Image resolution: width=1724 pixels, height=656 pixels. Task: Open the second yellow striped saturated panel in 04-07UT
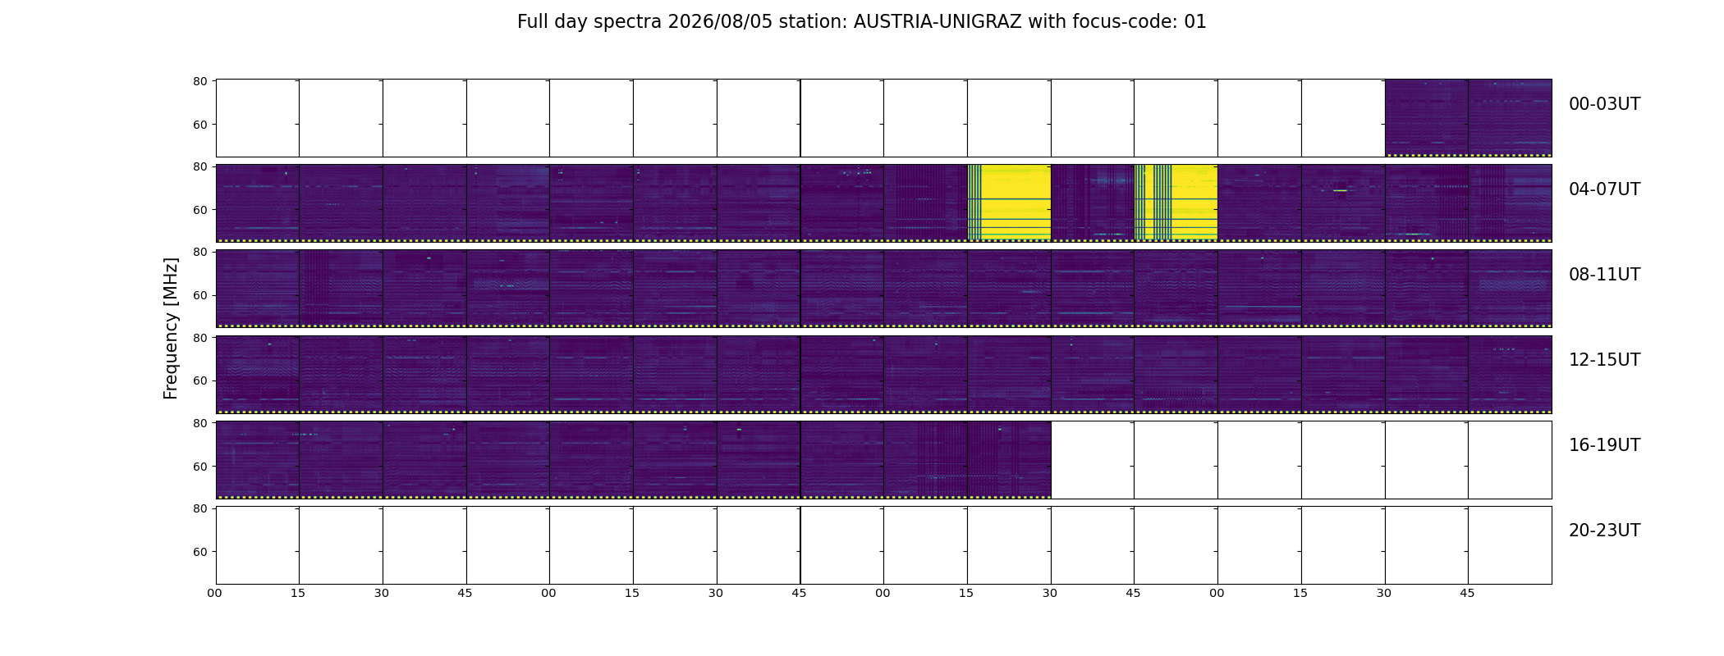pyautogui.click(x=1176, y=203)
